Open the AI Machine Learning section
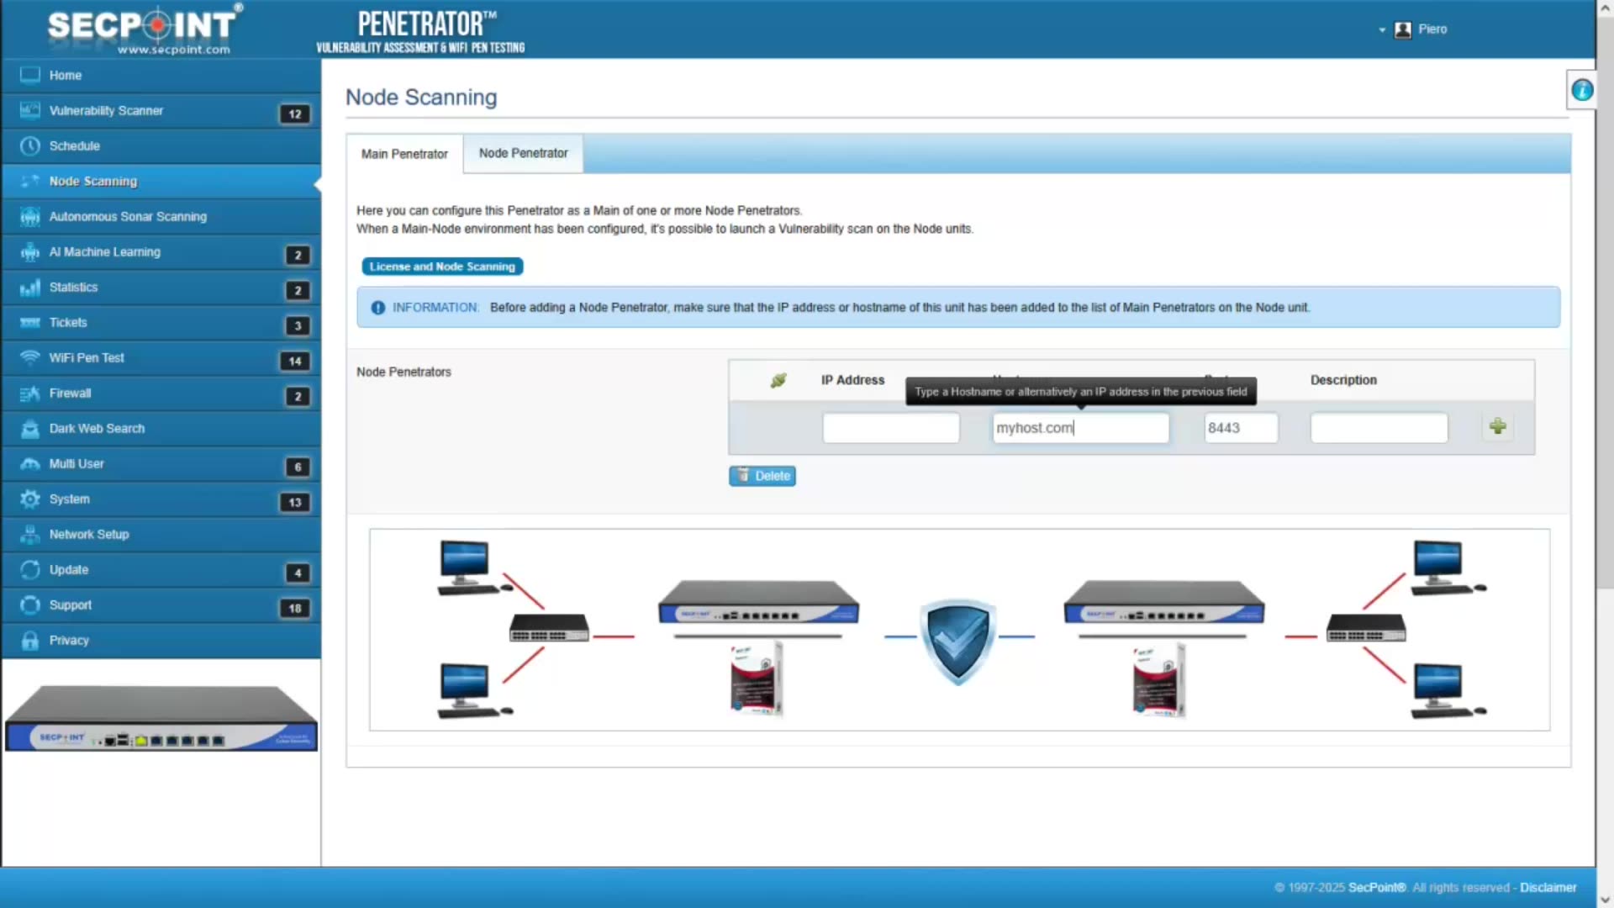Image resolution: width=1614 pixels, height=908 pixels. (104, 251)
